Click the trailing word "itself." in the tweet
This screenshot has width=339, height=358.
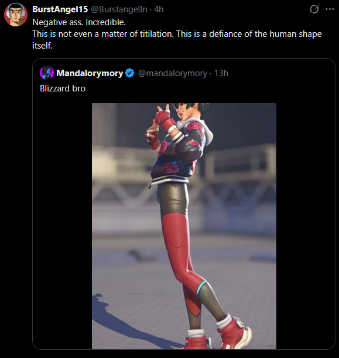tap(42, 46)
